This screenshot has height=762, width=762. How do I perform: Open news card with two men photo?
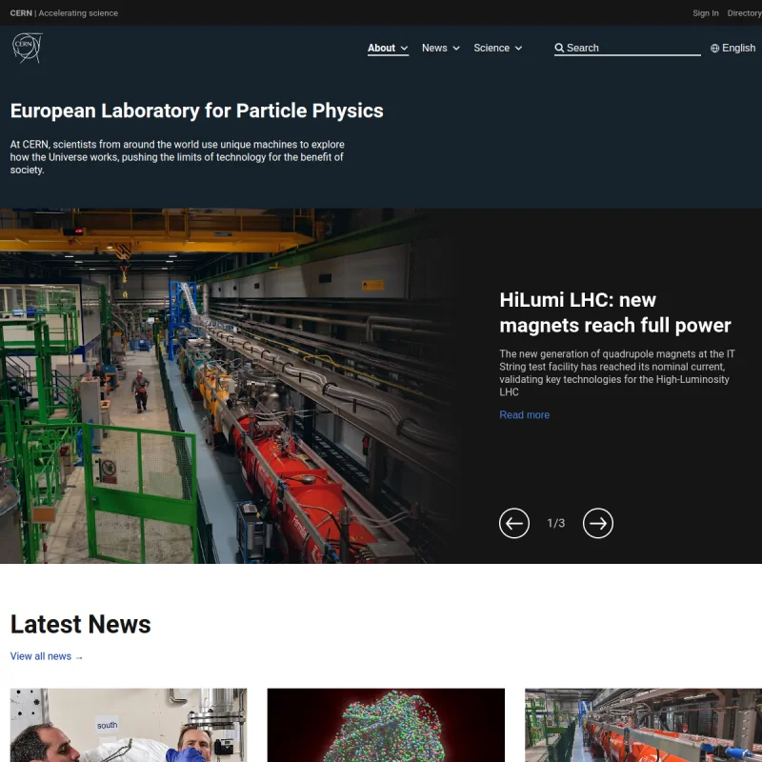(129, 725)
